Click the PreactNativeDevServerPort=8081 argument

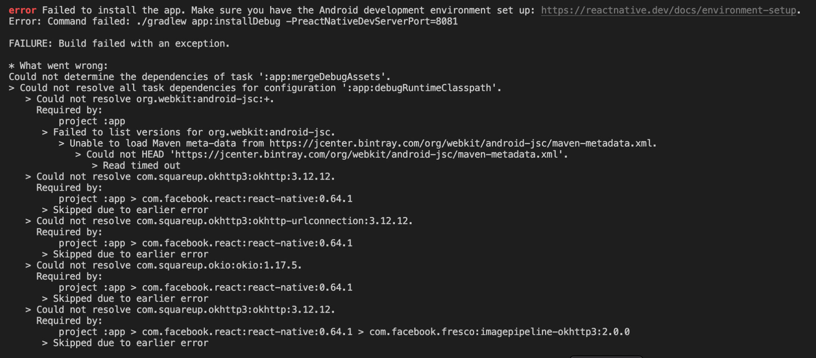coord(372,22)
